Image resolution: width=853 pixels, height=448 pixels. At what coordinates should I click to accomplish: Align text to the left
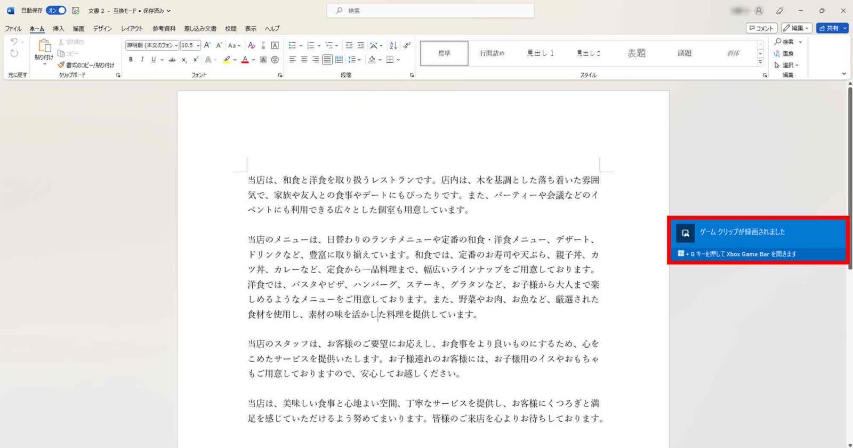[x=292, y=60]
